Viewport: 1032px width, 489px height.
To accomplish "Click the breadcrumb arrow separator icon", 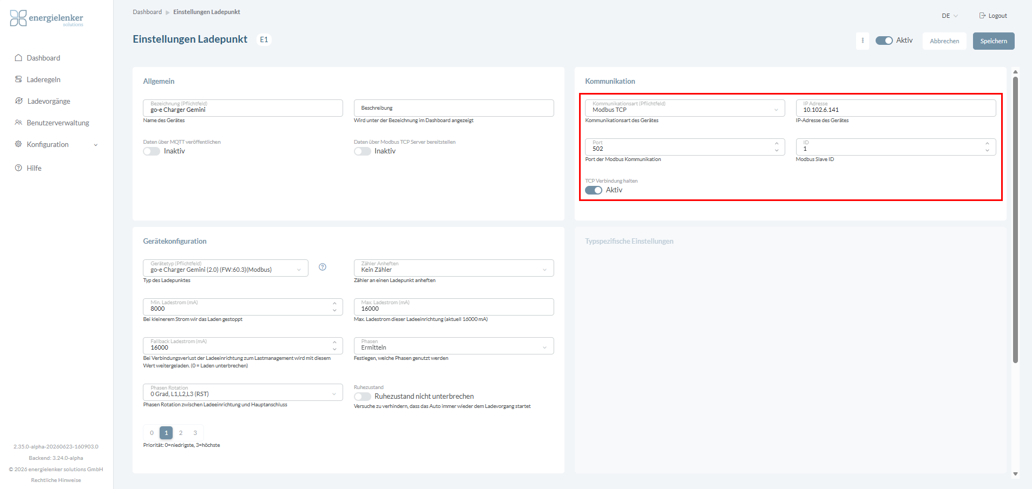I will pos(167,12).
